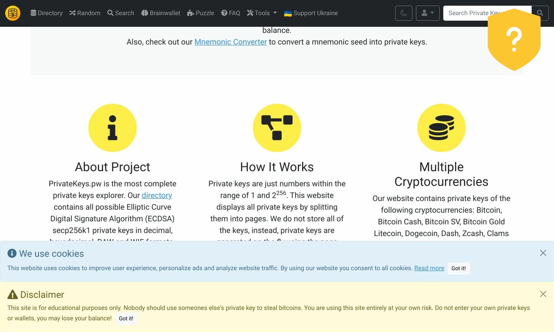The width and height of the screenshot is (554, 332).
Task: Open the Random page
Action: click(x=85, y=13)
